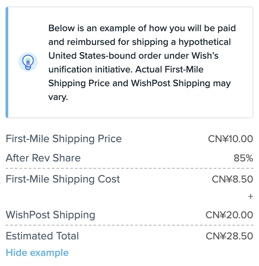This screenshot has height=266, width=259.
Task: Select the CN¥10.00 shipping price value
Action: click(x=231, y=139)
